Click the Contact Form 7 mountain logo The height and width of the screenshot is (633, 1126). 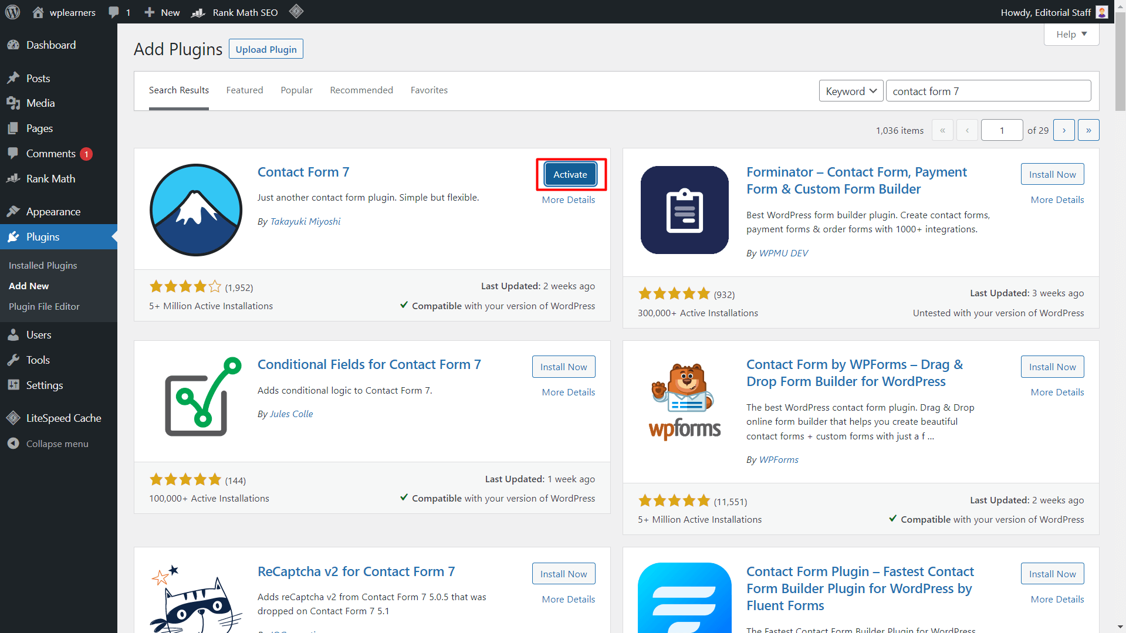tap(196, 210)
